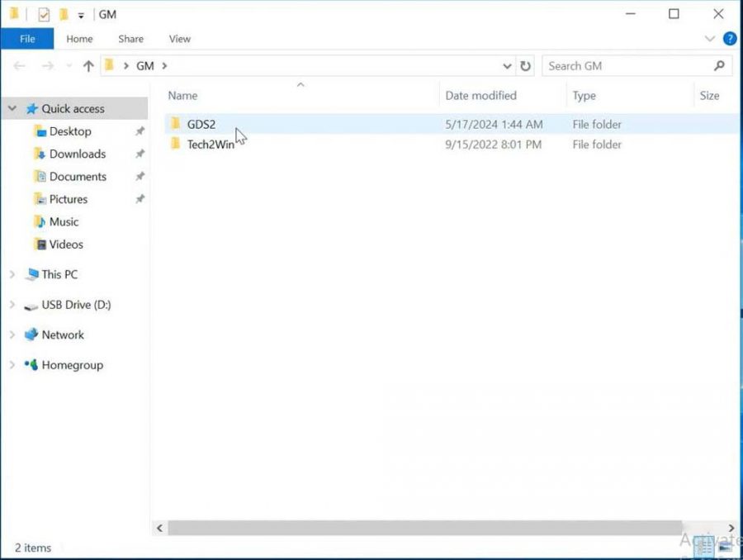Collapse the Quick access section
The width and height of the screenshot is (743, 560).
coord(12,108)
